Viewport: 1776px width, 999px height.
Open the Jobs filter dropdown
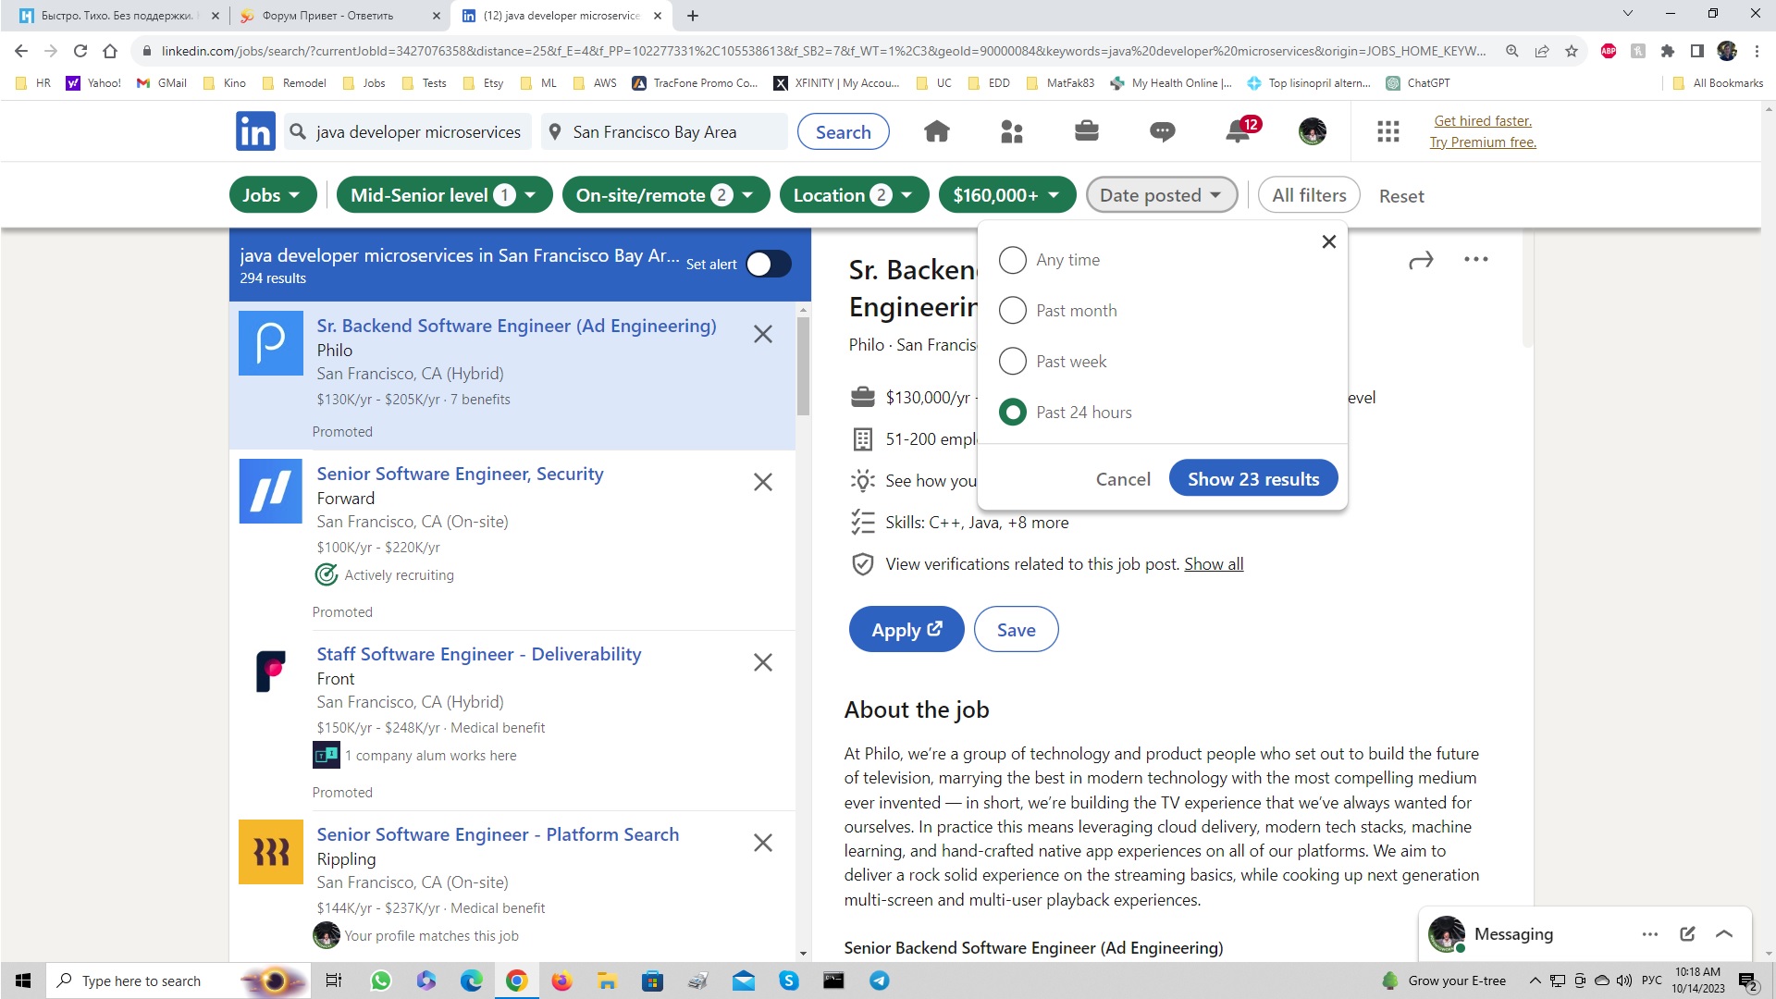tap(273, 195)
